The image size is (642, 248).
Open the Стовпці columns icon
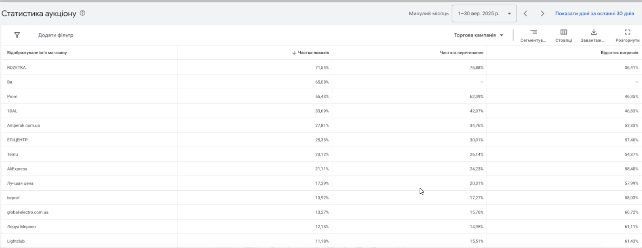pyautogui.click(x=564, y=32)
